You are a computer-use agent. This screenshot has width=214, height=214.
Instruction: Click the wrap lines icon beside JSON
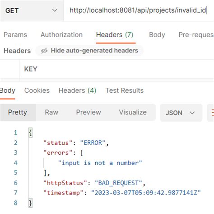[211, 113]
